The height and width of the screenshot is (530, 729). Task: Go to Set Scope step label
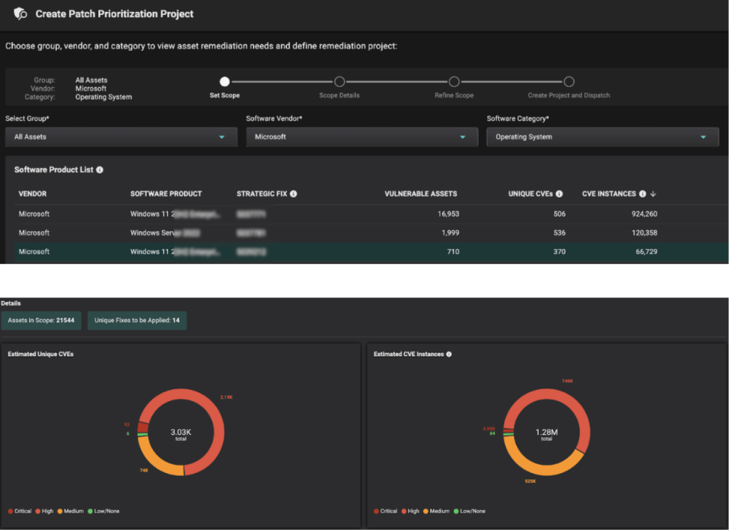(224, 95)
